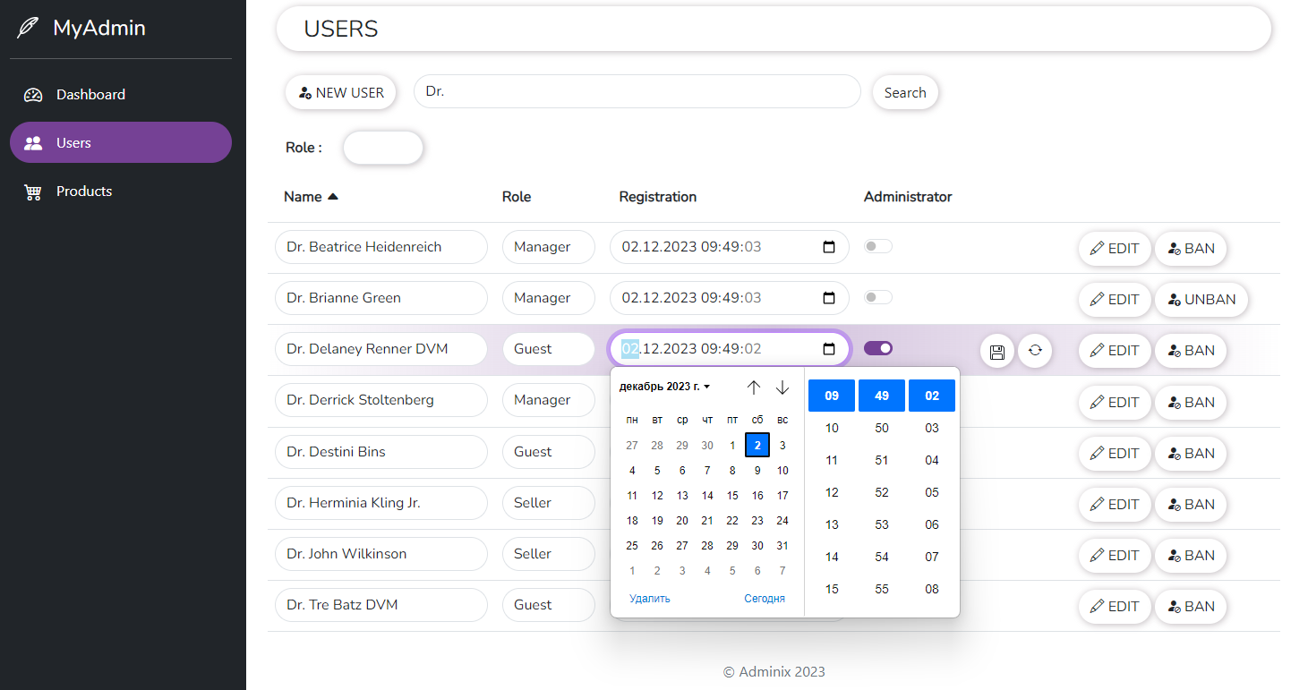The width and height of the screenshot is (1291, 690).
Task: Pick day 9 in December calendar
Action: tap(757, 471)
